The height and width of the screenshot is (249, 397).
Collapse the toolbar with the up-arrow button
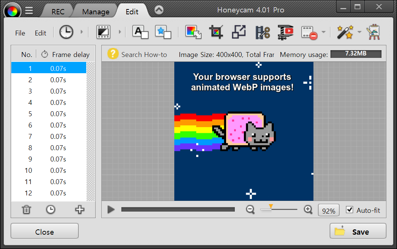tap(159, 10)
